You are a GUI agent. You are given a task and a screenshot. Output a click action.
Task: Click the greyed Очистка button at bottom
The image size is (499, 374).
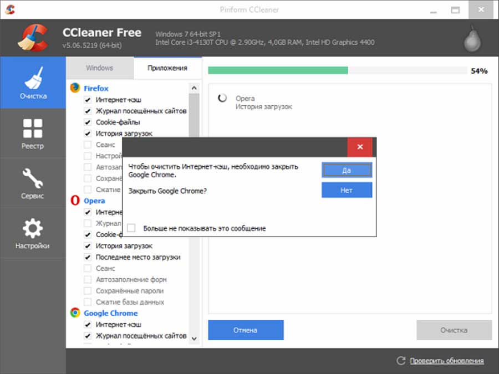(x=454, y=330)
